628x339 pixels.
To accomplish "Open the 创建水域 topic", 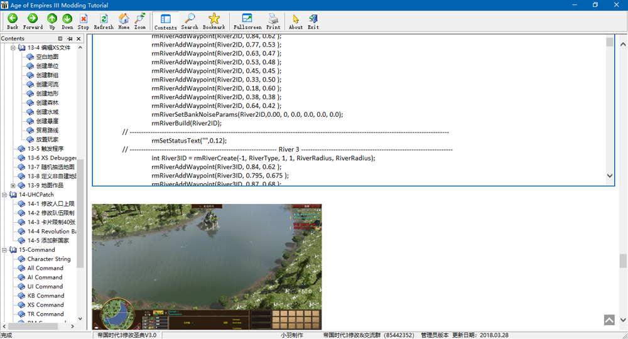I will [47, 112].
